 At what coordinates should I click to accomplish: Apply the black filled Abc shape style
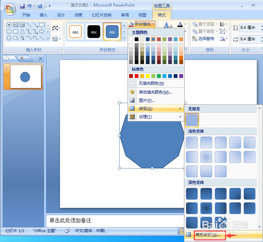tap(94, 32)
